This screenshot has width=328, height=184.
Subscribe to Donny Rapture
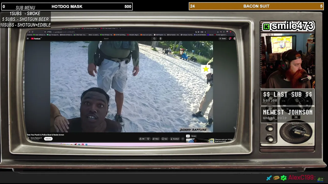(x=48, y=139)
